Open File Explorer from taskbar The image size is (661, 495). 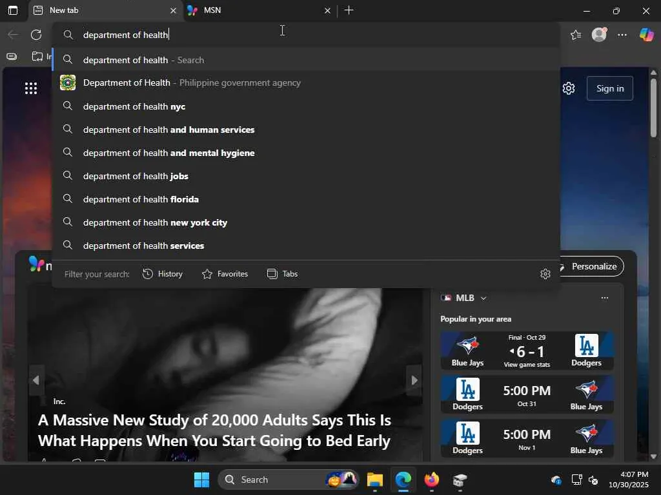click(x=375, y=480)
